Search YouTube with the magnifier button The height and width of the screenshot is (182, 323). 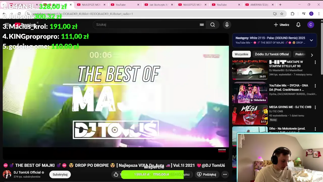tap(212, 25)
